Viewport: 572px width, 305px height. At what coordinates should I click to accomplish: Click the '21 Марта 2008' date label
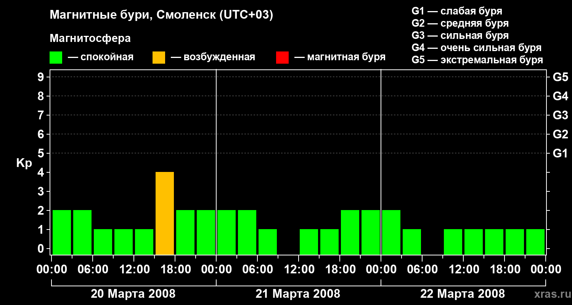pos(298,294)
